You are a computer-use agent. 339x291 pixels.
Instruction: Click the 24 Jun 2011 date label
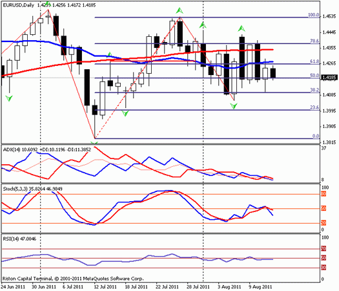click(x=13, y=287)
